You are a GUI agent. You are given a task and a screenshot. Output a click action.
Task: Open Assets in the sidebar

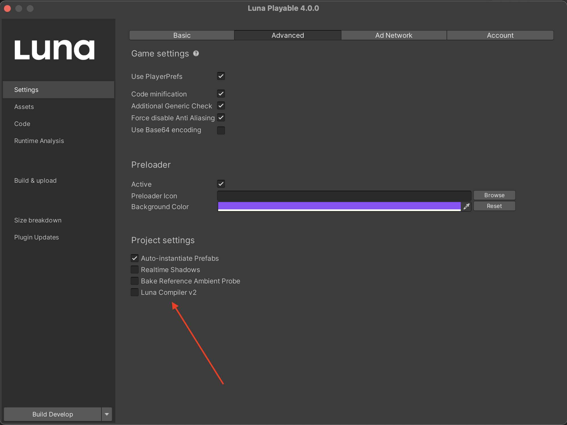59,107
